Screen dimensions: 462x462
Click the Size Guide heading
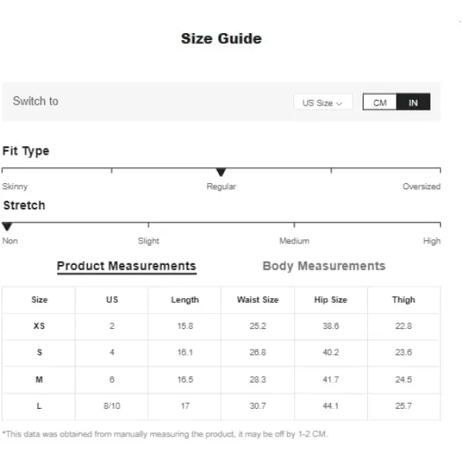[221, 38]
